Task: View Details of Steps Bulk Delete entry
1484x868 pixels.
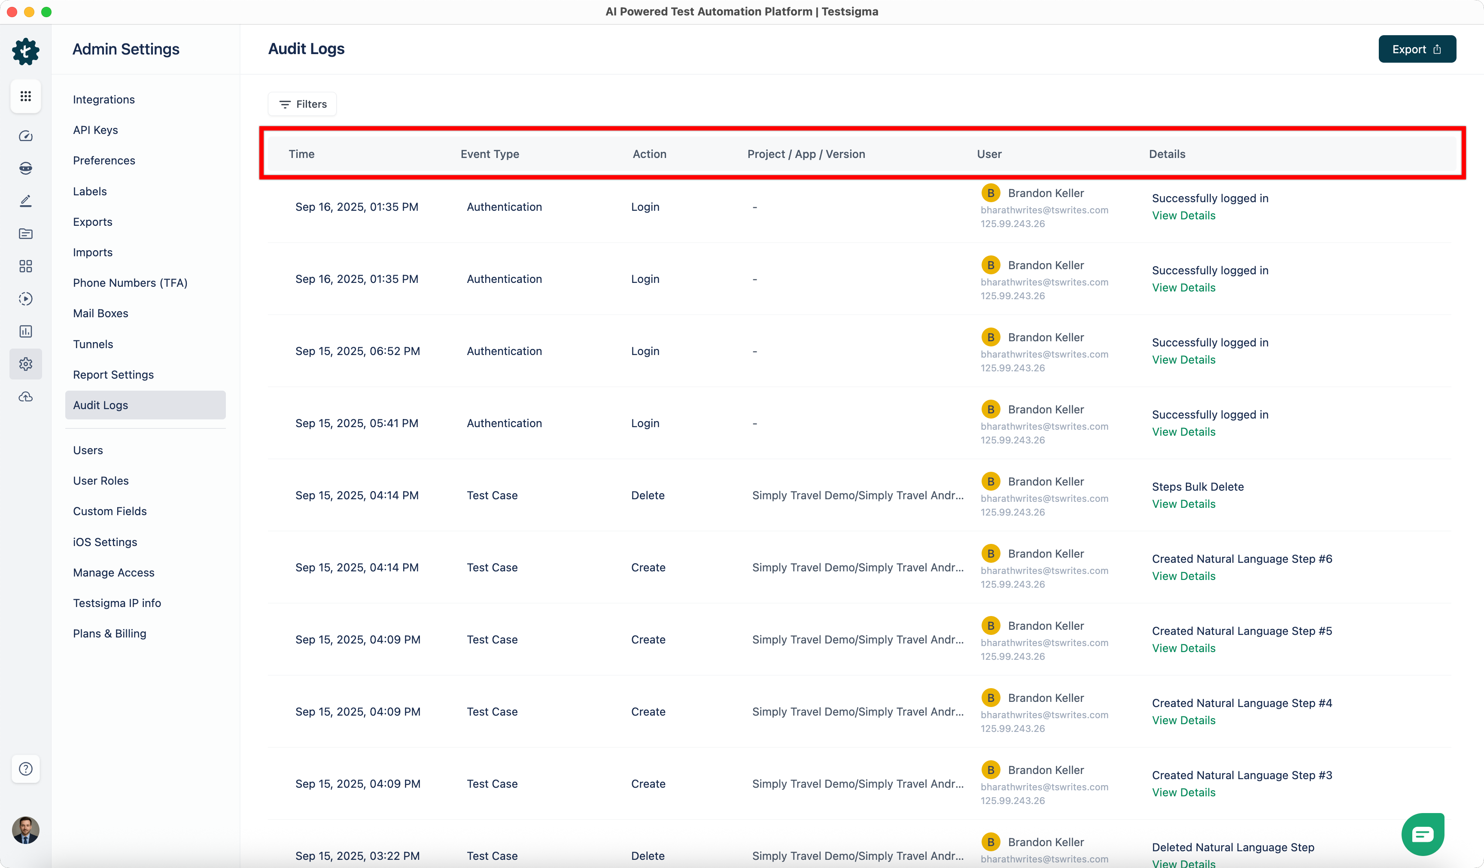Action: (x=1183, y=504)
